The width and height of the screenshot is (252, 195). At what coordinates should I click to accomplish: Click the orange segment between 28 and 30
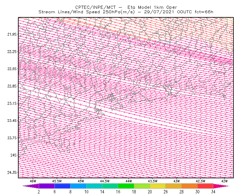(x=190, y=186)
